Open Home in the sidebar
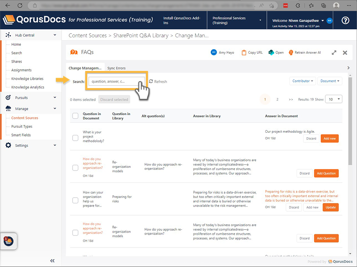Screen dimensions: 357x267 [16, 44]
